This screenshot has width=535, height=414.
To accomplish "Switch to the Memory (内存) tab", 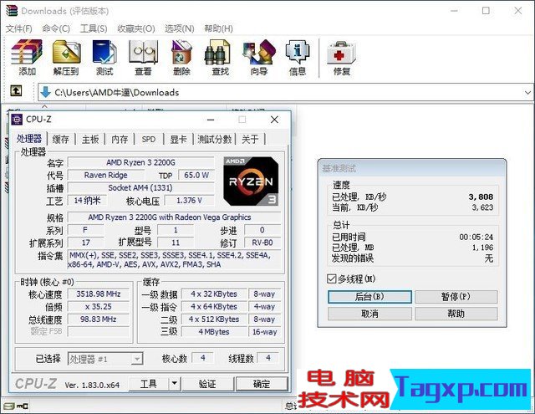I will click(120, 139).
